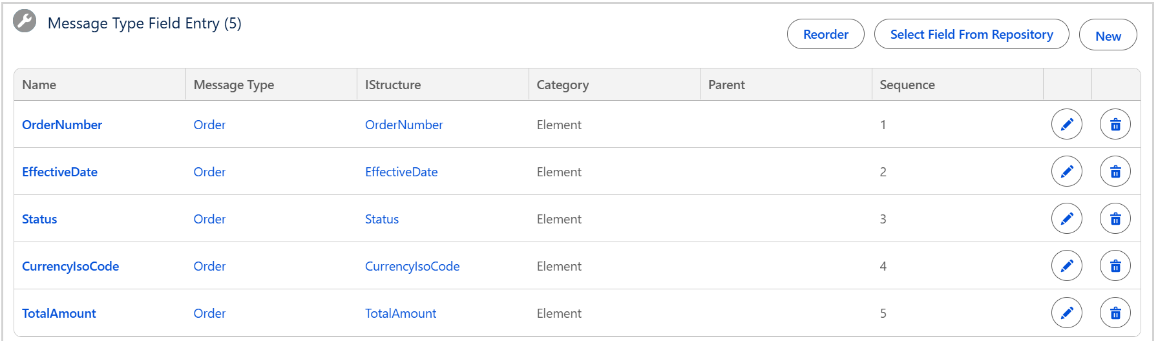Edit the TotalAmount row with pencil icon
1158x341 pixels.
pyautogui.click(x=1066, y=313)
